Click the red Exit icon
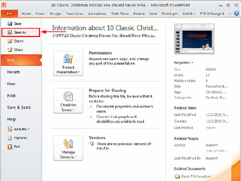Viewport: 241px width, 181px height. [x=10, y=147]
